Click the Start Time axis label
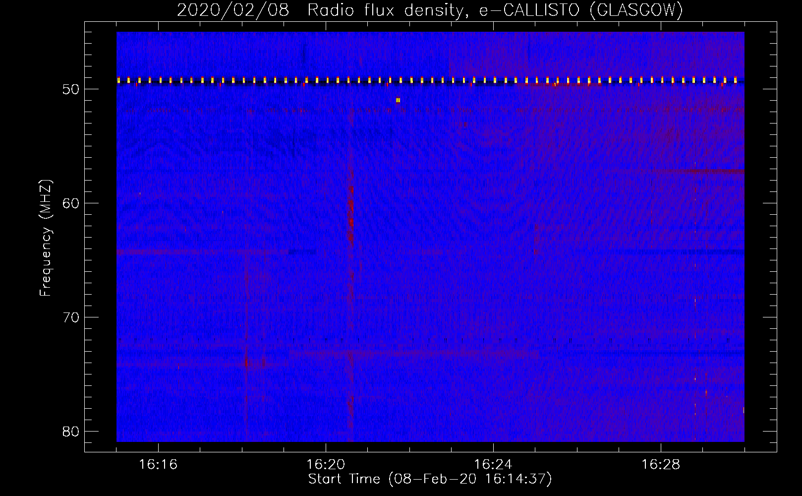The height and width of the screenshot is (496, 802). pos(430,479)
